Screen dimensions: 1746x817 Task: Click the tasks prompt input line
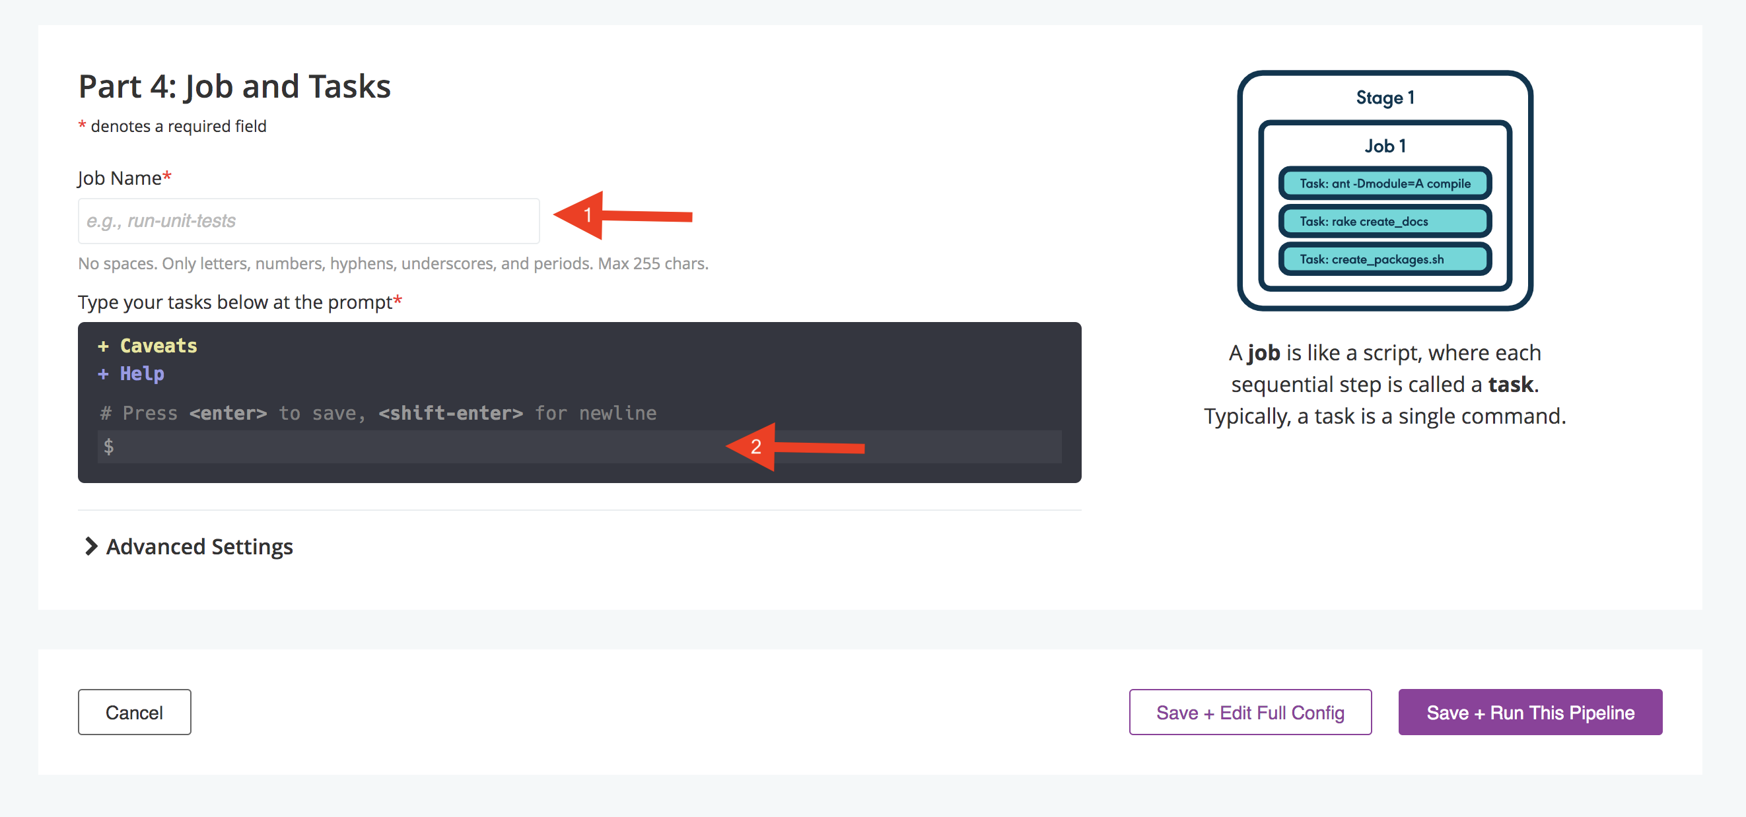(x=580, y=447)
